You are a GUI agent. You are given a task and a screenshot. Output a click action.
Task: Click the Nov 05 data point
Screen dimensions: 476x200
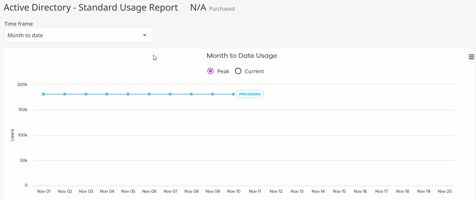point(128,94)
